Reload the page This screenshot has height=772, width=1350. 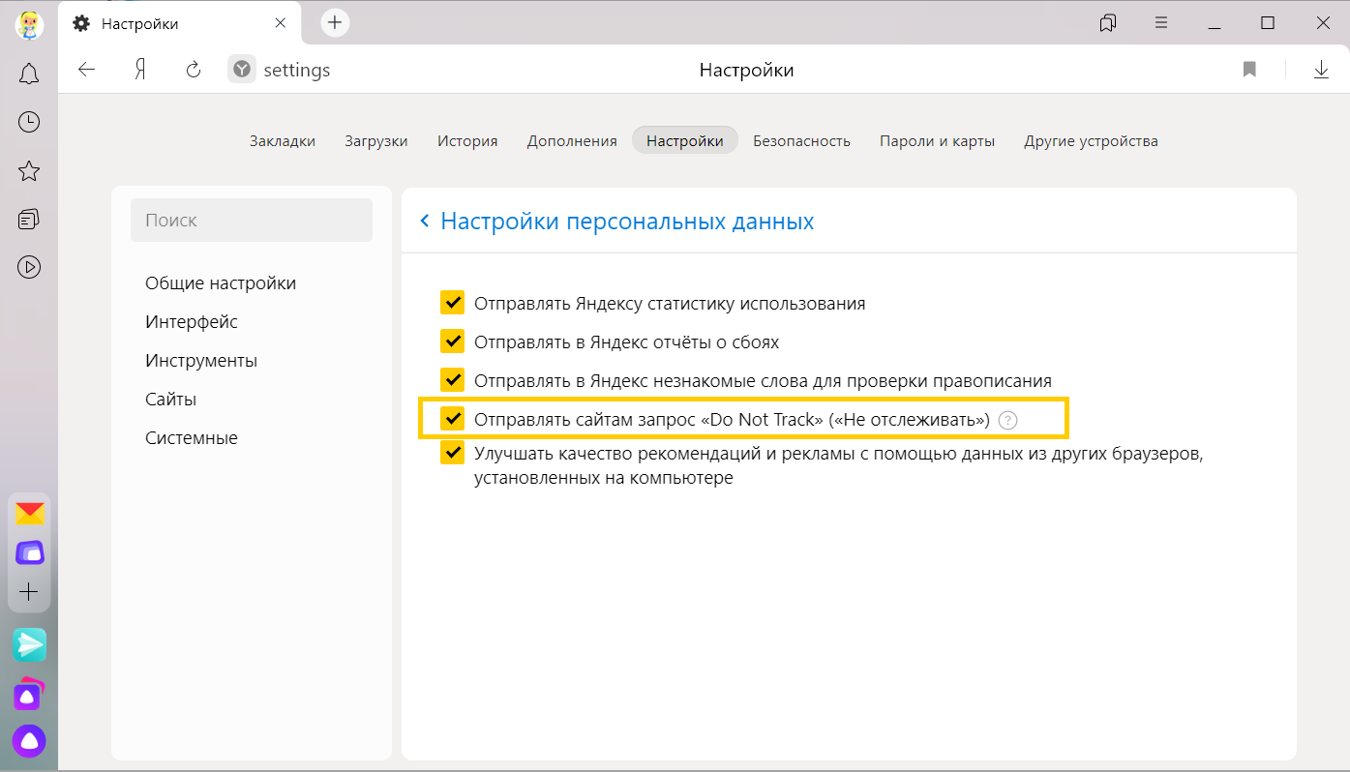pos(194,70)
